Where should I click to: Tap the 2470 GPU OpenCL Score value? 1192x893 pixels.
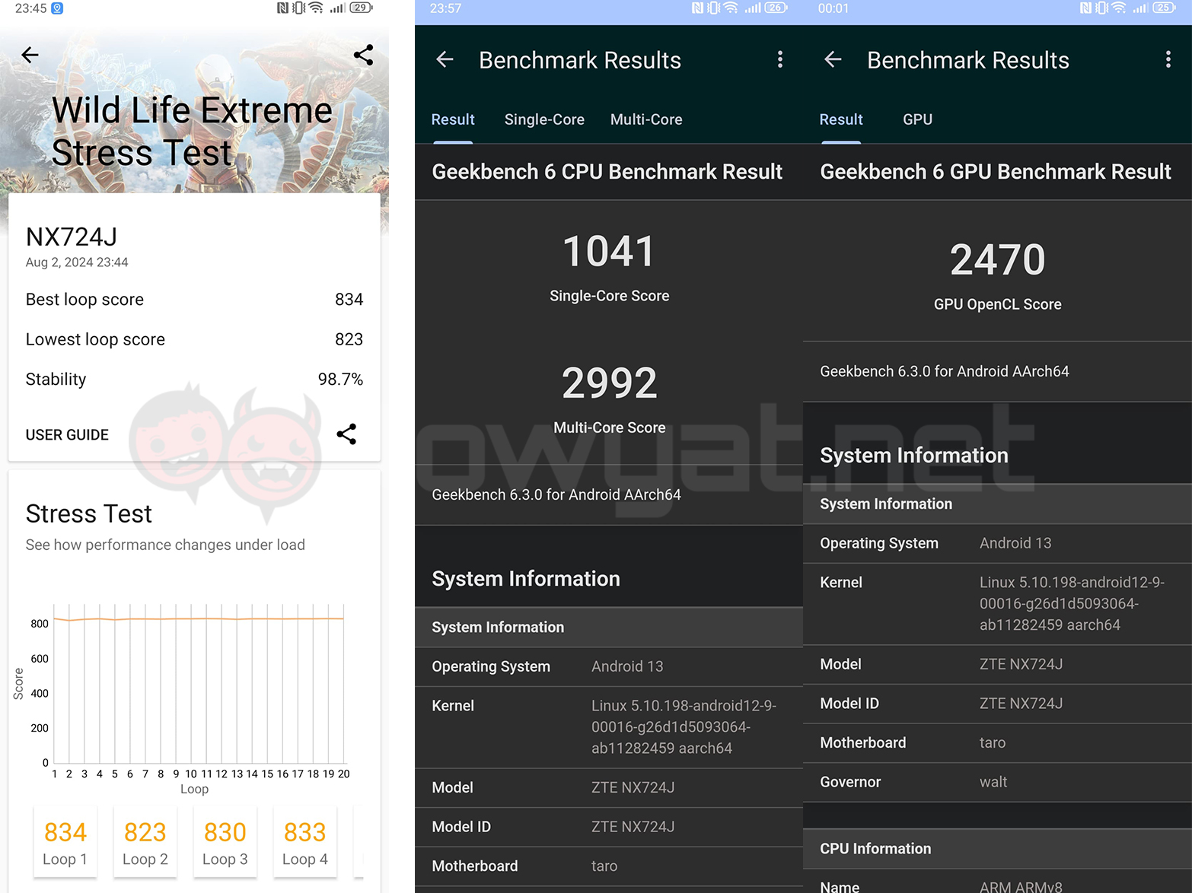[x=997, y=260]
